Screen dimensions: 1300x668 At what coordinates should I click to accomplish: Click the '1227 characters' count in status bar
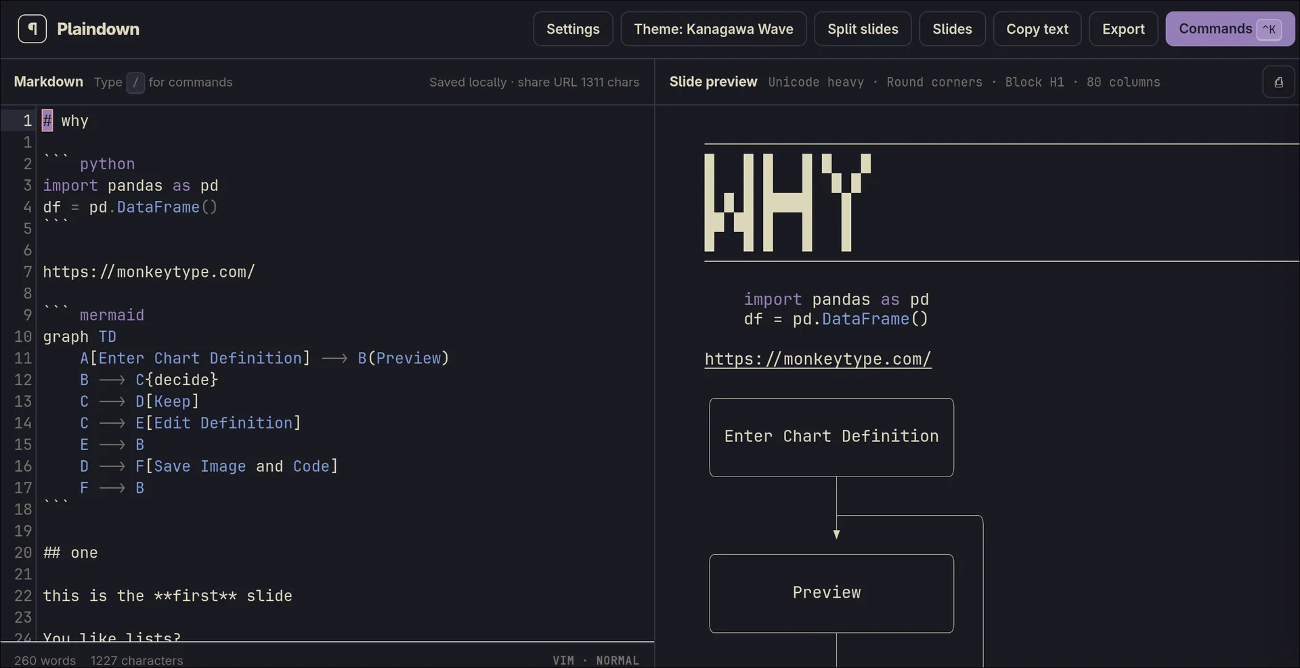[137, 660]
